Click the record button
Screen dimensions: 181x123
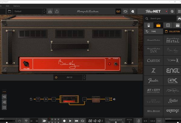coord(64,121)
